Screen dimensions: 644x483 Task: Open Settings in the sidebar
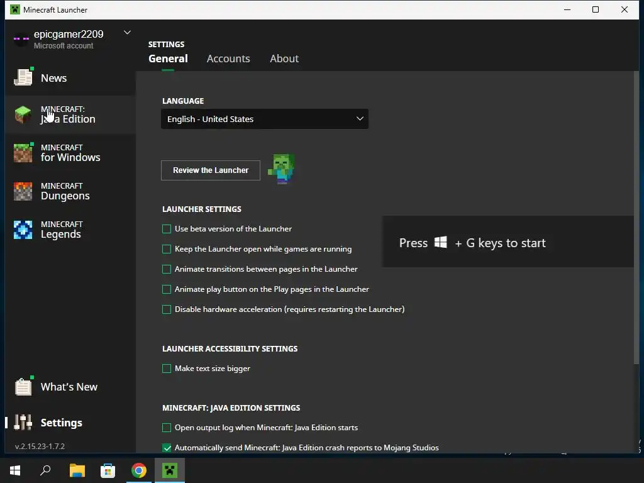(x=70, y=422)
